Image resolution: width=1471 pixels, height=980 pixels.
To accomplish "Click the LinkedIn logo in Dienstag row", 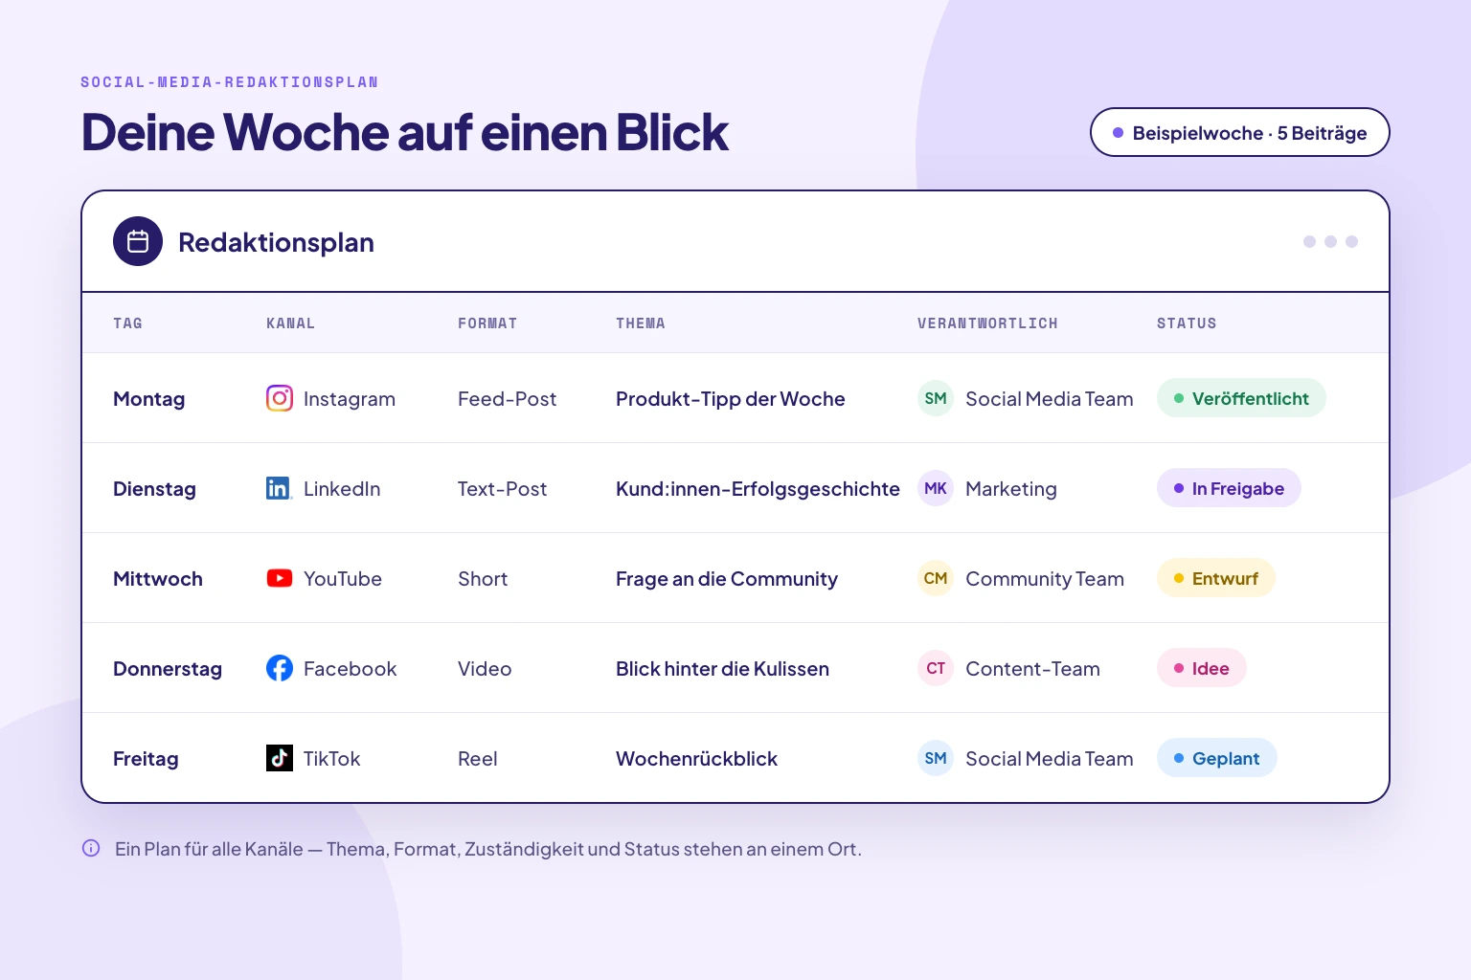I will (x=280, y=488).
